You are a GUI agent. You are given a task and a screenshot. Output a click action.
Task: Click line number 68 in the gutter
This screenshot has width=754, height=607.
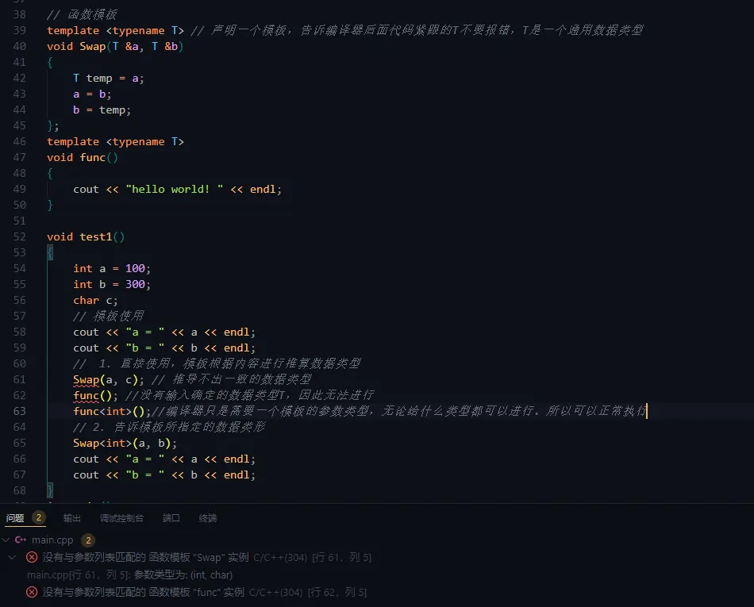click(20, 490)
